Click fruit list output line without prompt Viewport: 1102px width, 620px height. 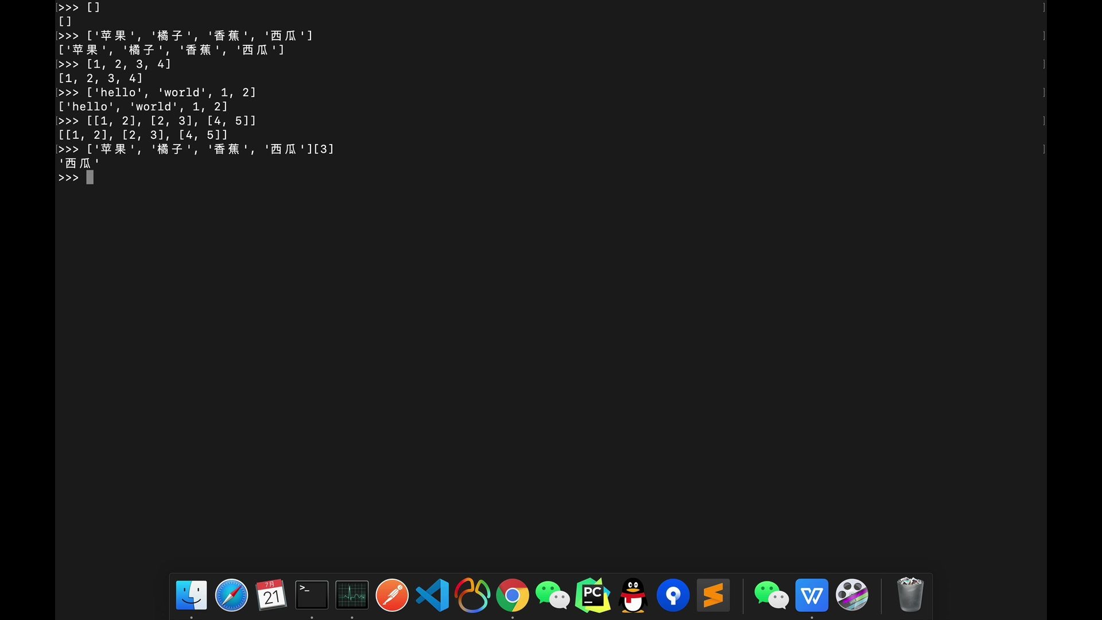(x=172, y=50)
